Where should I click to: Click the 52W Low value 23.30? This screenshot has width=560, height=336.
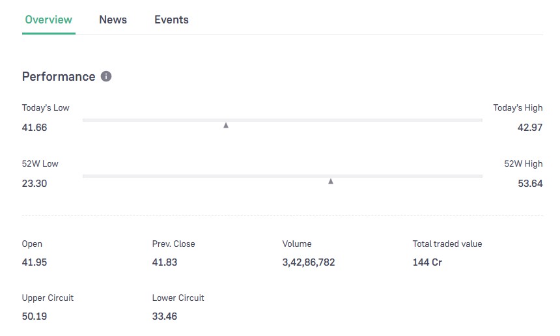click(x=35, y=184)
